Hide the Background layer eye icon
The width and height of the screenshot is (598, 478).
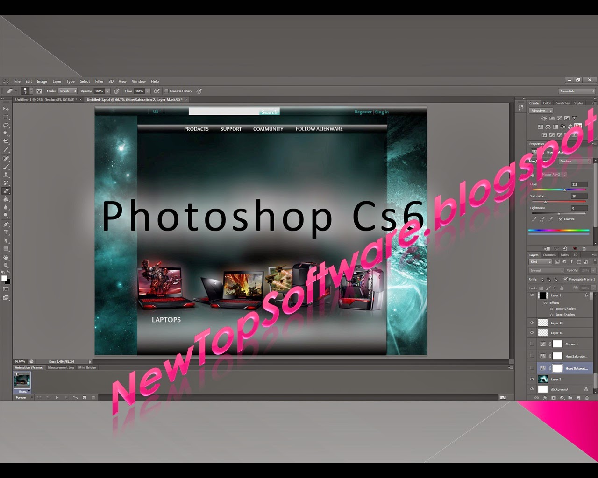tap(532, 389)
